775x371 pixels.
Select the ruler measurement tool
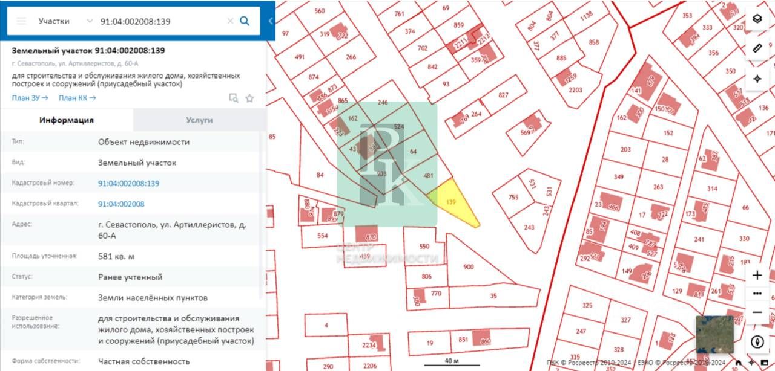(757, 49)
